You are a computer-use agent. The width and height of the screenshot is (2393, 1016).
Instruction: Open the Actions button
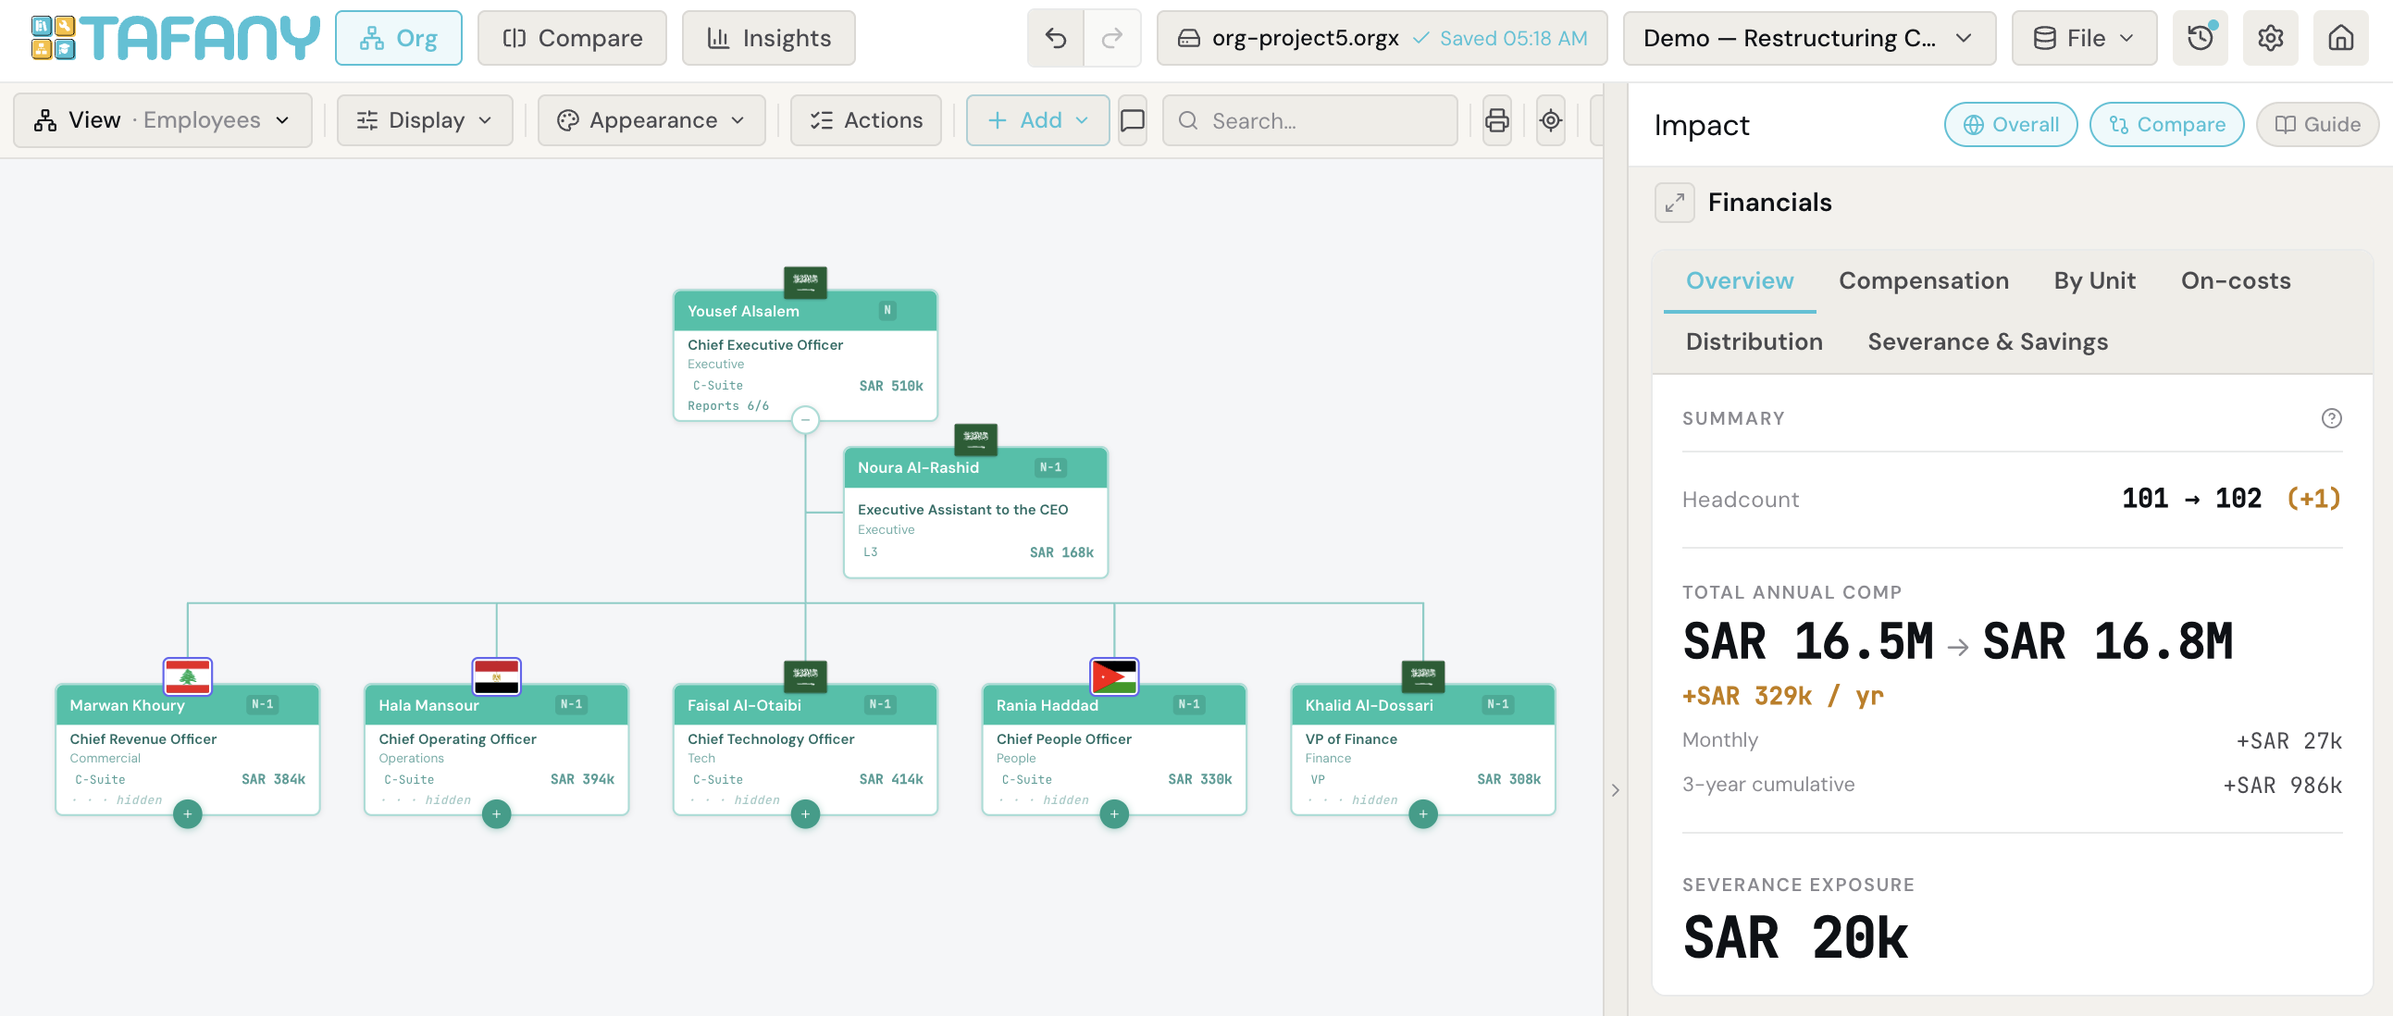866,119
